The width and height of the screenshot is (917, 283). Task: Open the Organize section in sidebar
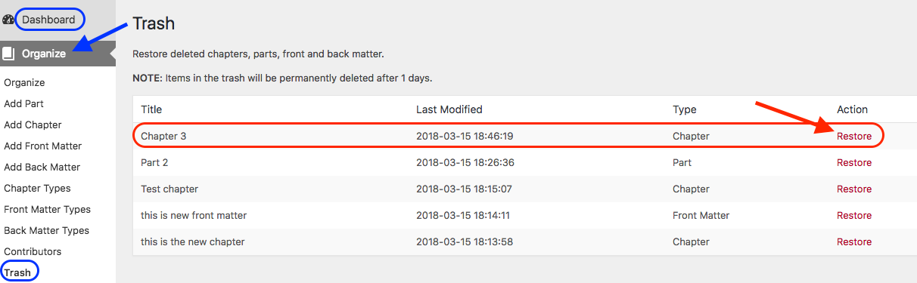tap(43, 54)
